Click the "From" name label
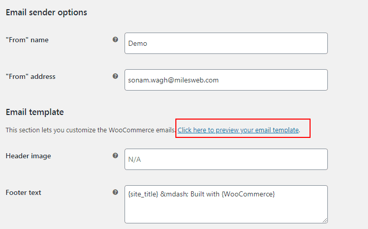Screen dimensions: 368x229 pyautogui.click(x=27, y=40)
